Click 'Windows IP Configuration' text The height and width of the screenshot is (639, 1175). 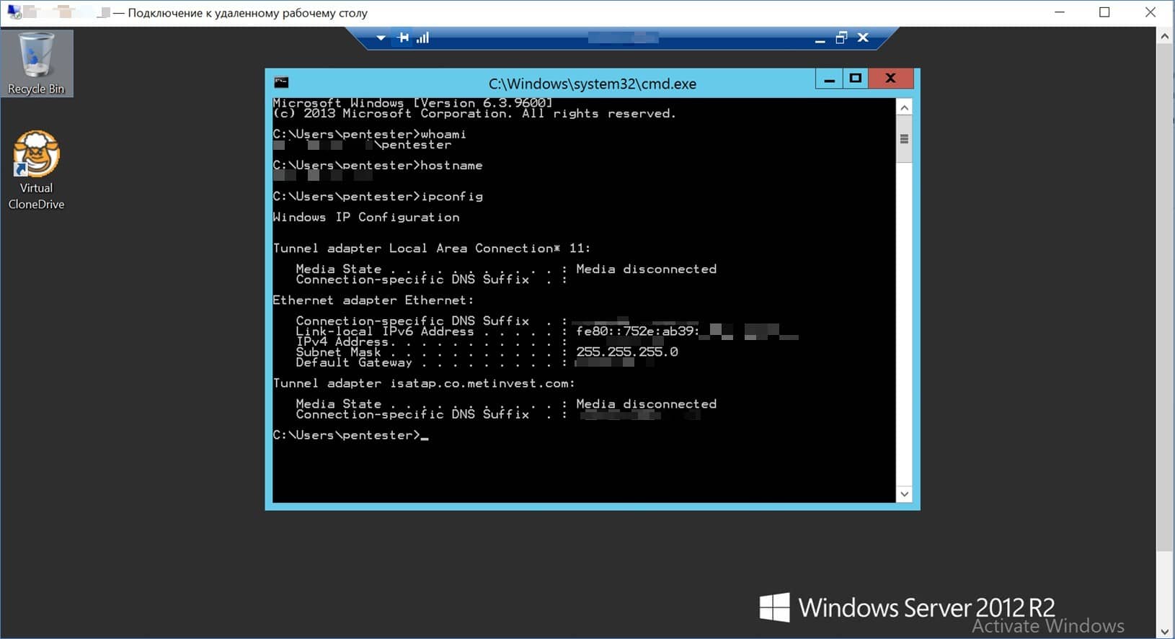(x=366, y=217)
